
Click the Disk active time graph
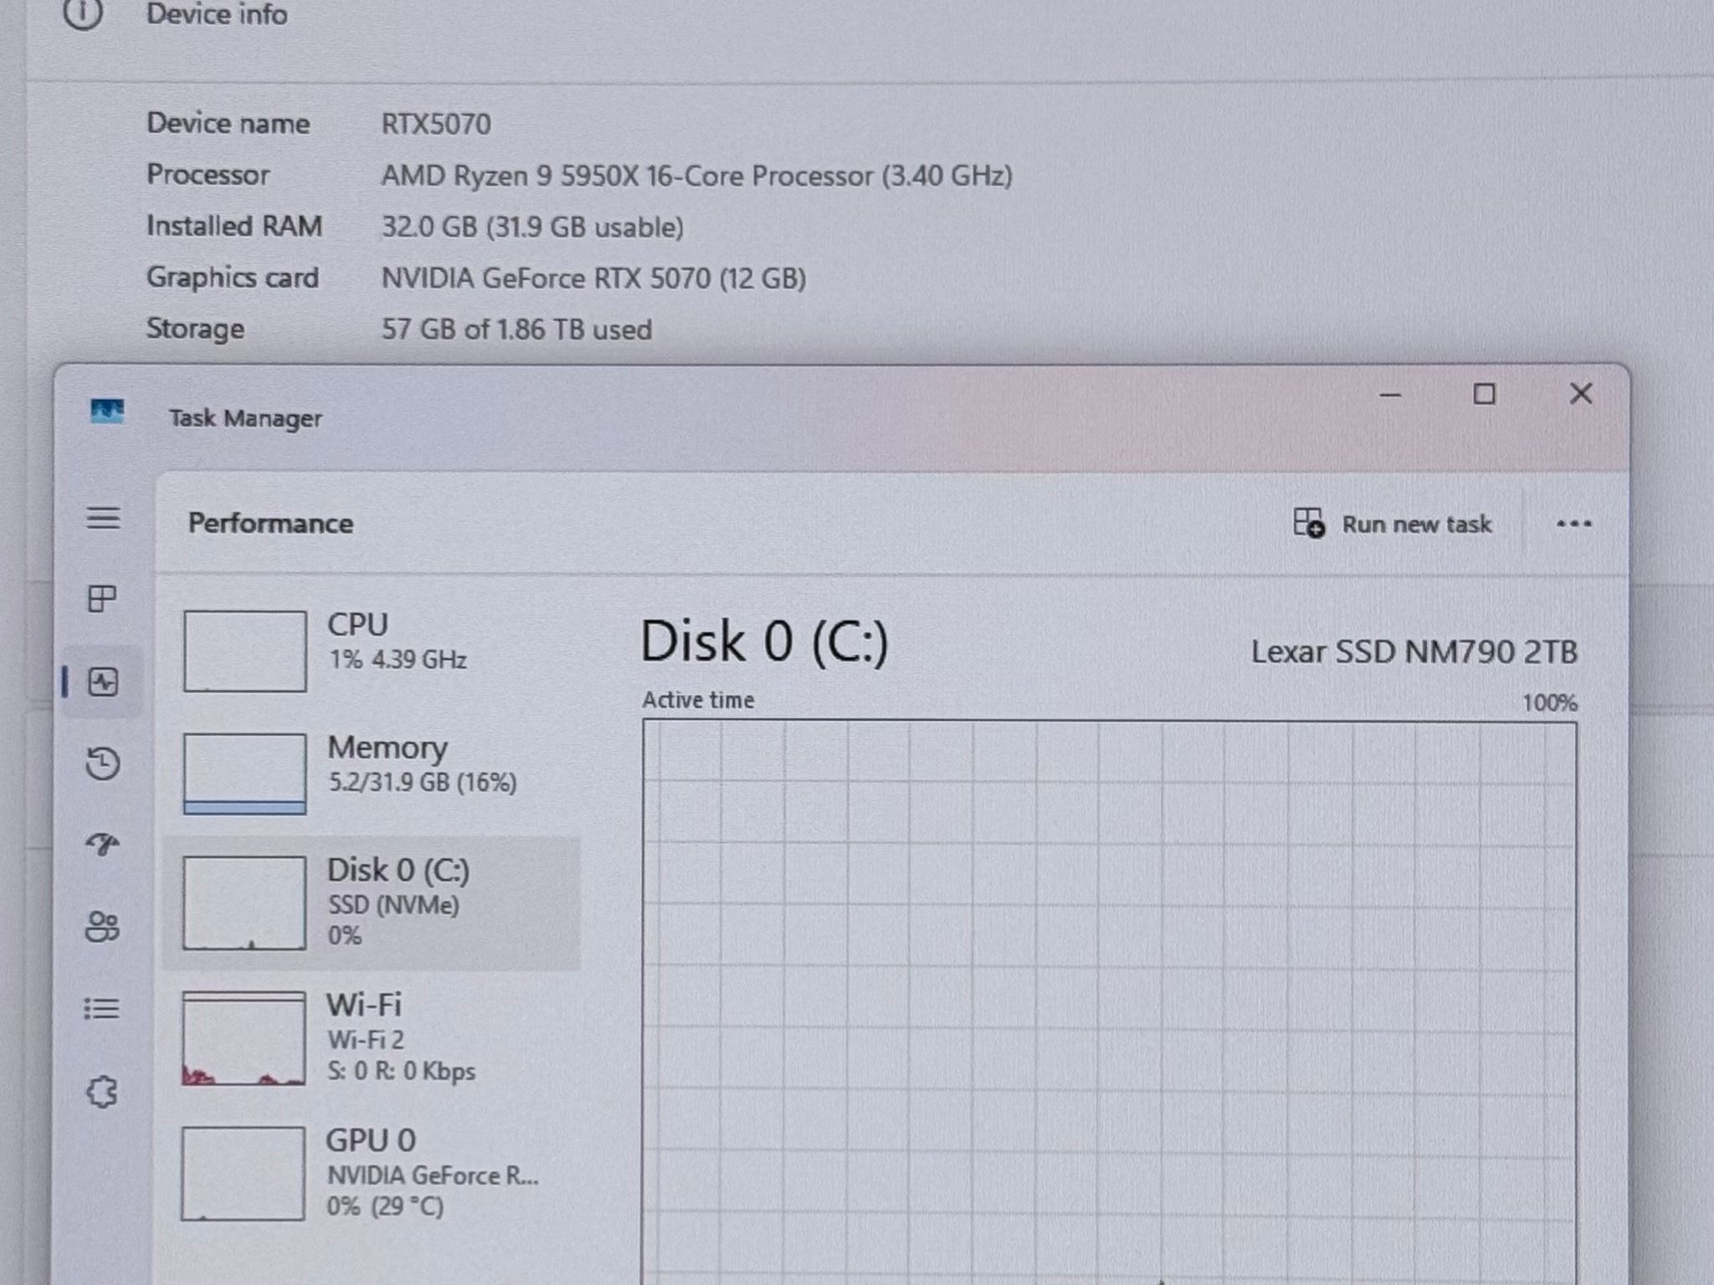point(1110,1002)
